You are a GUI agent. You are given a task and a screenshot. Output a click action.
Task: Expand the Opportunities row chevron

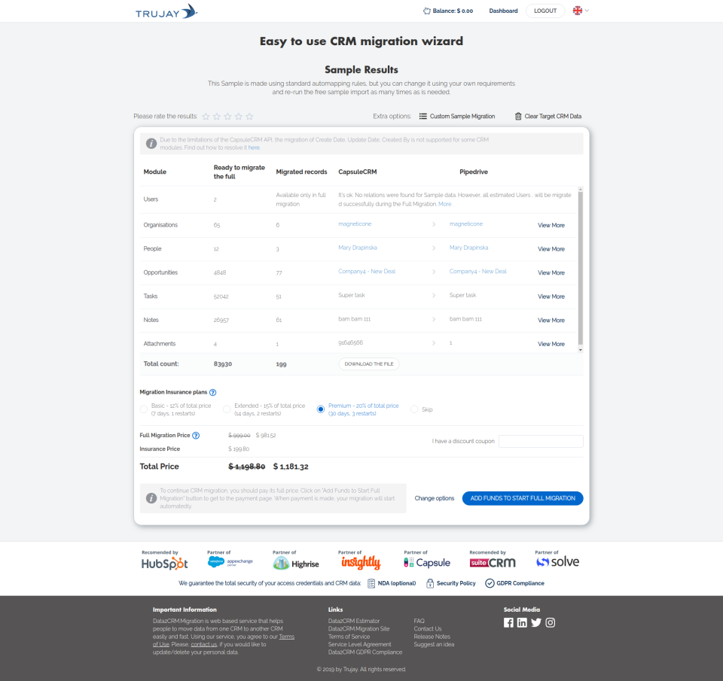point(435,272)
